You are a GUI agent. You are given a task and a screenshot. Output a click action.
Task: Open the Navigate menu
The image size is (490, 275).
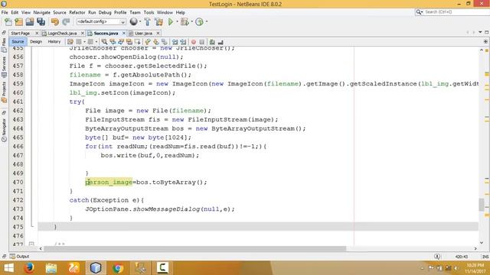pyautogui.click(x=42, y=12)
